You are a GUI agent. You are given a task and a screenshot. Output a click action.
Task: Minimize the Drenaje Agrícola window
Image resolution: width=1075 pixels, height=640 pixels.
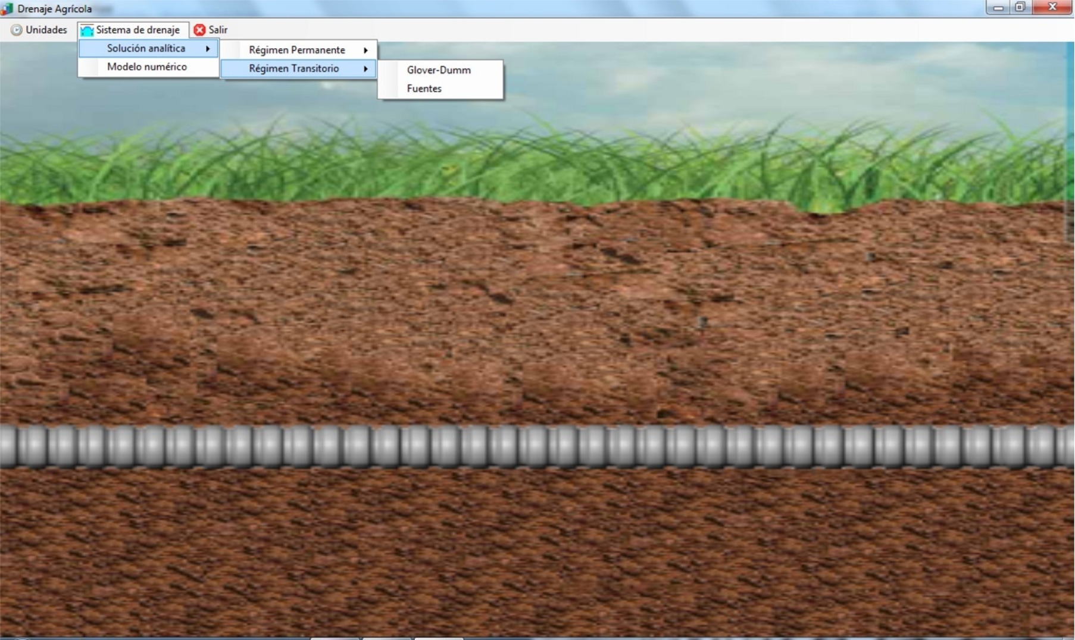tap(998, 8)
